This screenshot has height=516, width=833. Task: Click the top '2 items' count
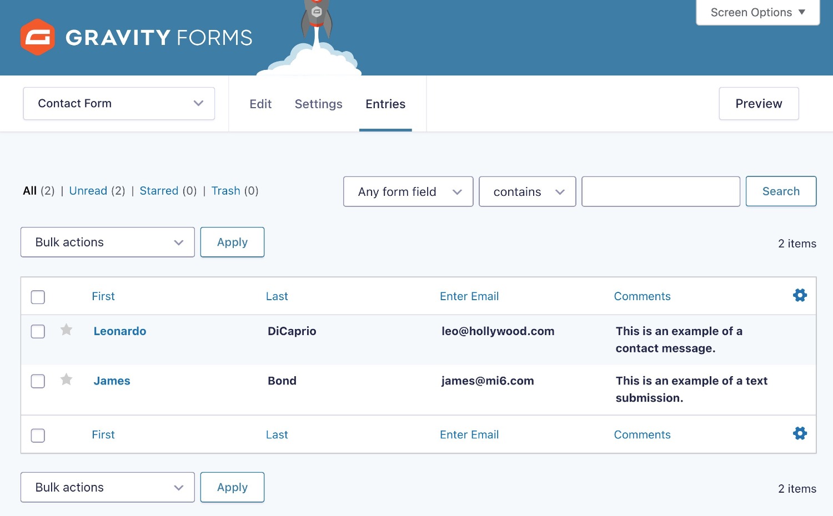coord(797,244)
